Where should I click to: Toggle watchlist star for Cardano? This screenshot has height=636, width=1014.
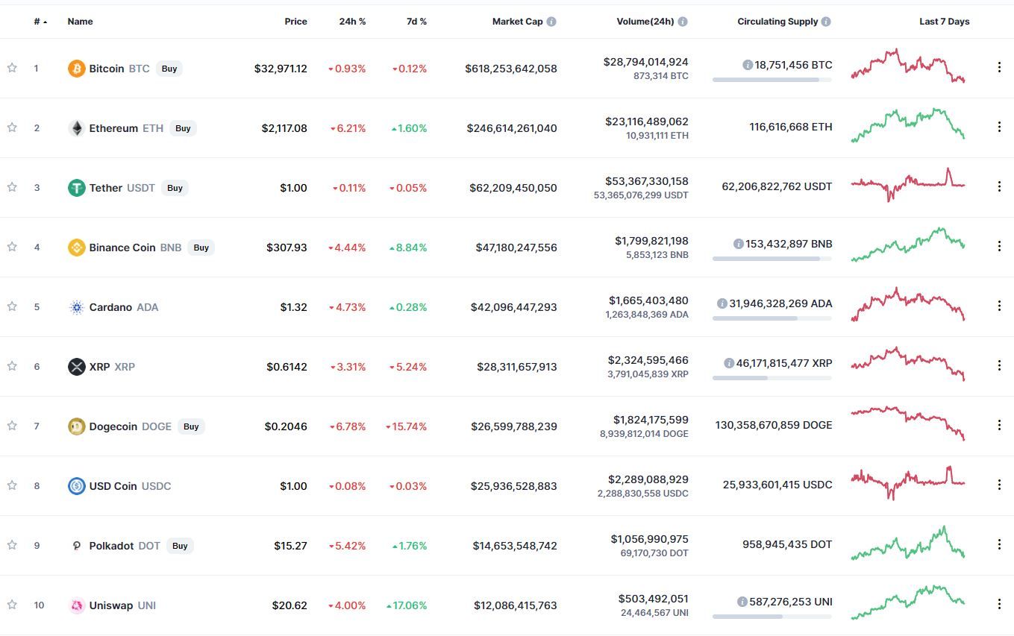pos(12,306)
